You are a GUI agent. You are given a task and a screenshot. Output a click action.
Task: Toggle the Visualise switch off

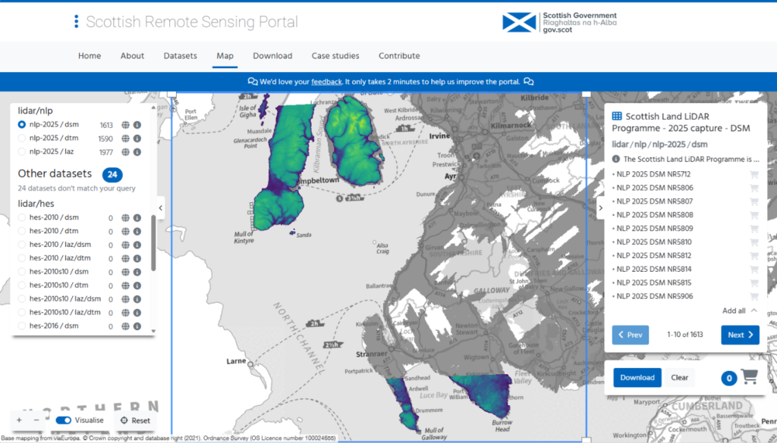click(x=63, y=420)
